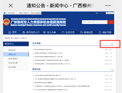Viewport: 122px width, 93px height.
Task: Click the green WeChat icon in top bar
Action: [97, 13]
